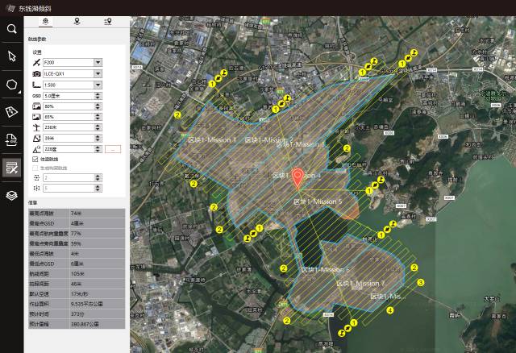The image size is (516, 353).
Task: Click the red location pin on map
Action: (x=298, y=177)
